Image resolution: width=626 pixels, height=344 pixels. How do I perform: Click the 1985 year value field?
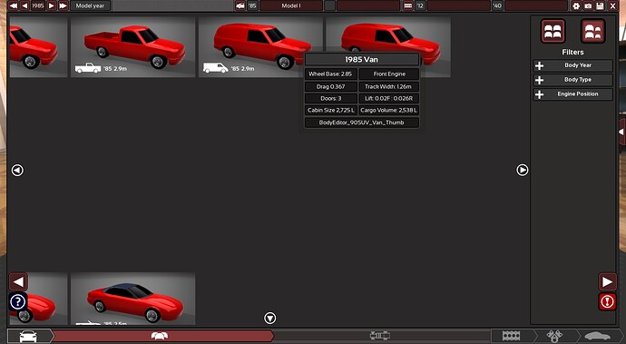coord(38,5)
